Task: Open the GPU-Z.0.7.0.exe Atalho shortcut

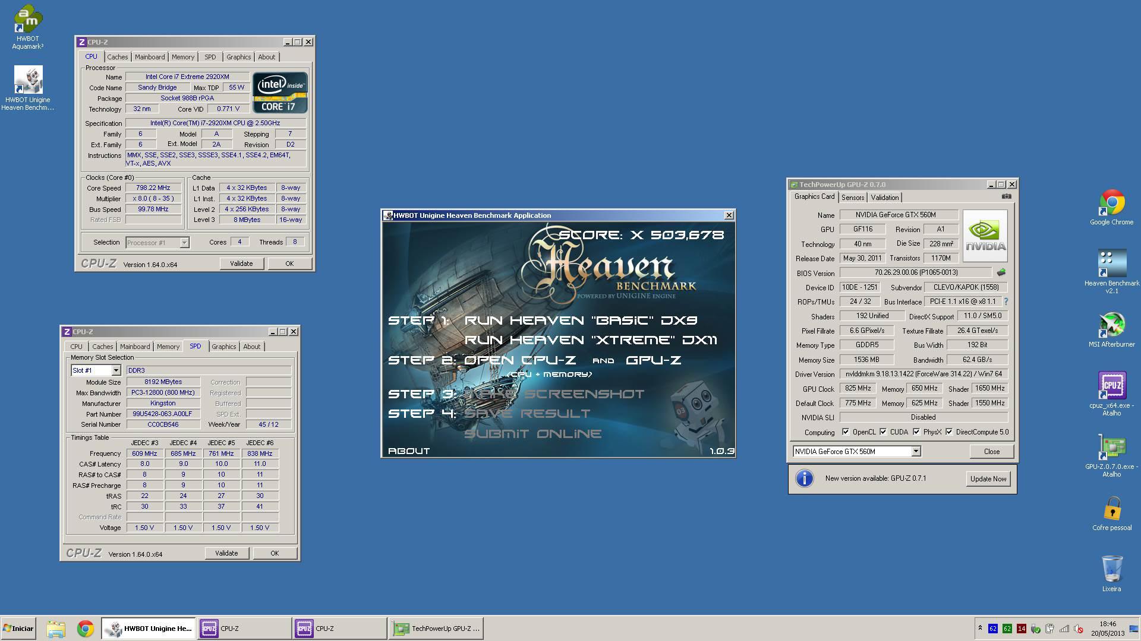Action: [x=1111, y=456]
